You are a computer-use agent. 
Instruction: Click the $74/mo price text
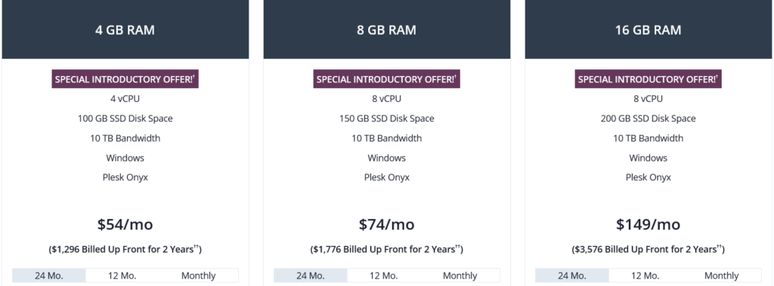pos(387,225)
